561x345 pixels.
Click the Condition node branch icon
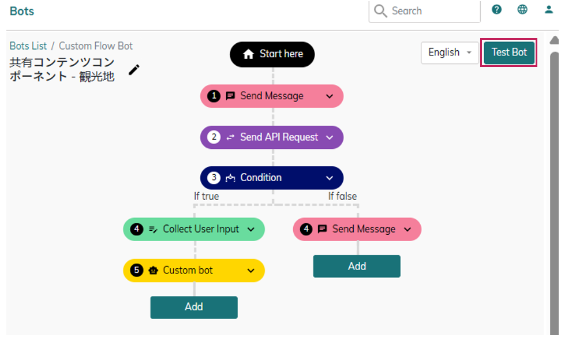click(230, 178)
